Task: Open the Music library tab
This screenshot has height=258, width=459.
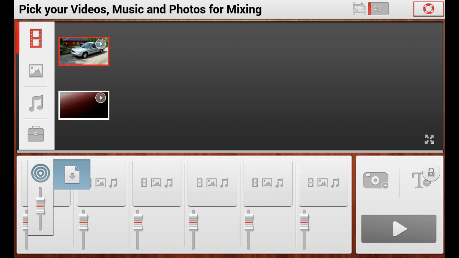Action: pos(36,103)
